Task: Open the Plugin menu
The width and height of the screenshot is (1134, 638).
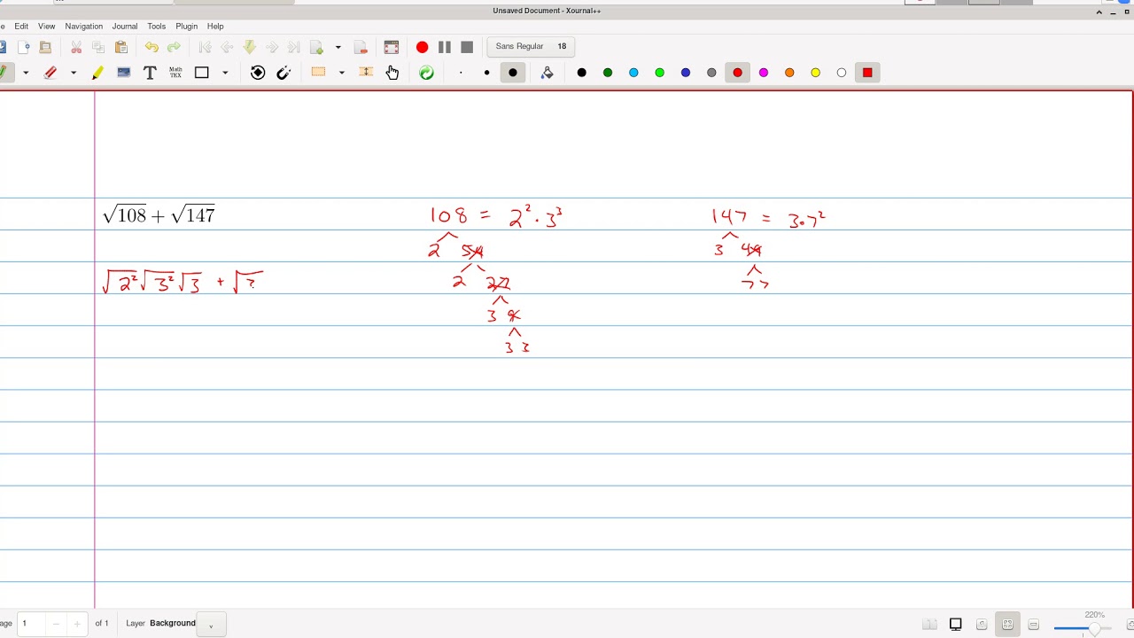Action: pyautogui.click(x=187, y=27)
